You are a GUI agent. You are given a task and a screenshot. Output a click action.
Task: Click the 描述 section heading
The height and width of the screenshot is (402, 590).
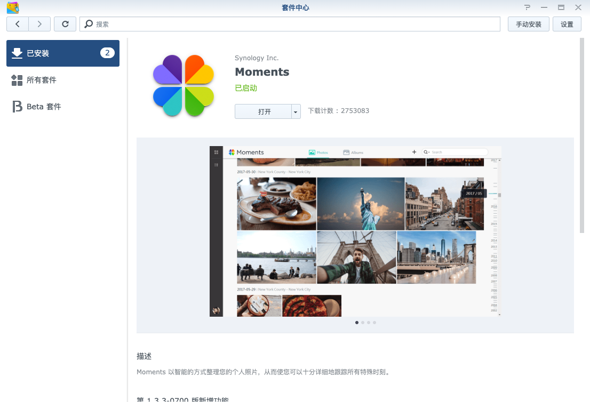click(144, 356)
